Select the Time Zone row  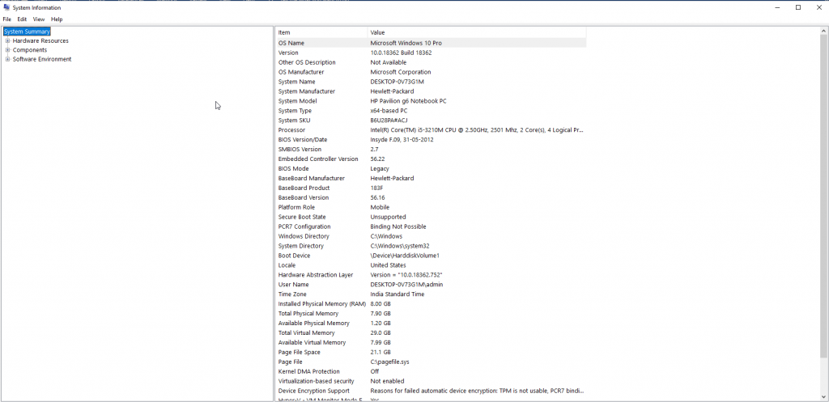click(431, 294)
